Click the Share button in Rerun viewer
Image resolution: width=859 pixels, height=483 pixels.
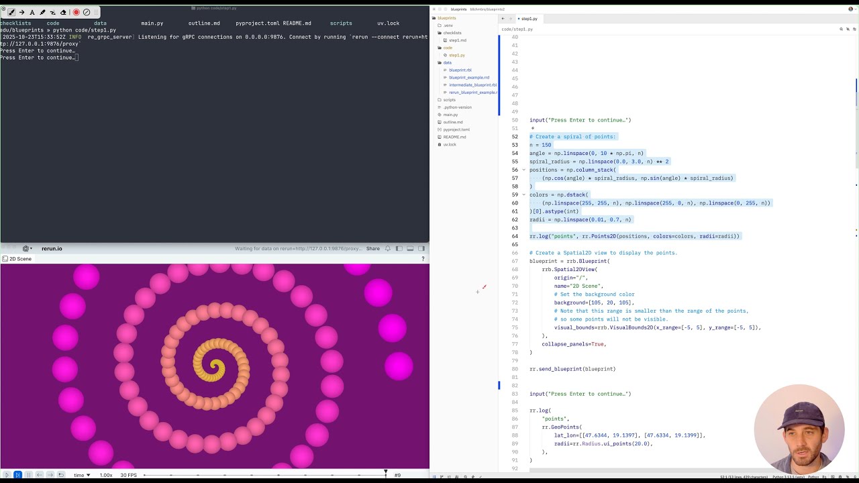coord(372,248)
